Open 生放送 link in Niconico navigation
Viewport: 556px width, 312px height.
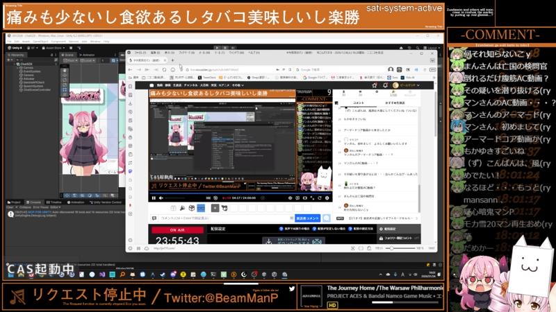pyautogui.click(x=177, y=85)
